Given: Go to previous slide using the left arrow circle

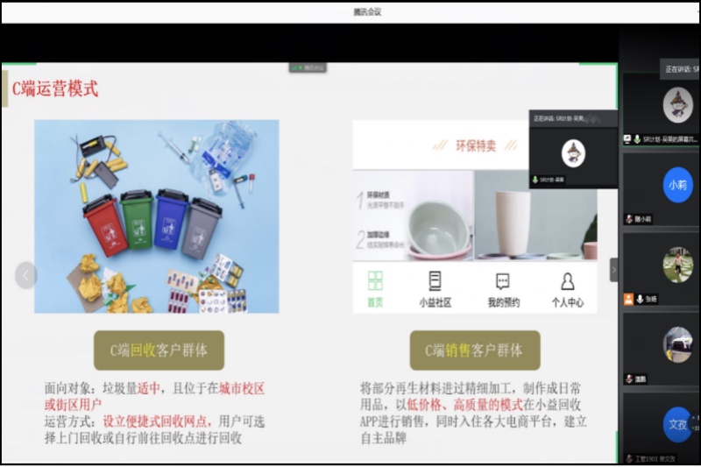Looking at the screenshot, I should (25, 275).
